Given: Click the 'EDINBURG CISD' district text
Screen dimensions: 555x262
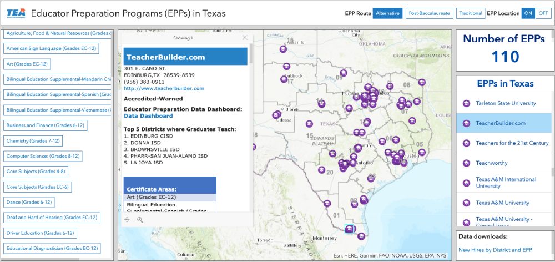Looking at the screenshot, I should point(152,136).
